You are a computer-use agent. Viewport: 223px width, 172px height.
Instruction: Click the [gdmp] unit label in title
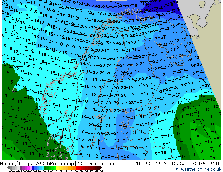[68, 164]
